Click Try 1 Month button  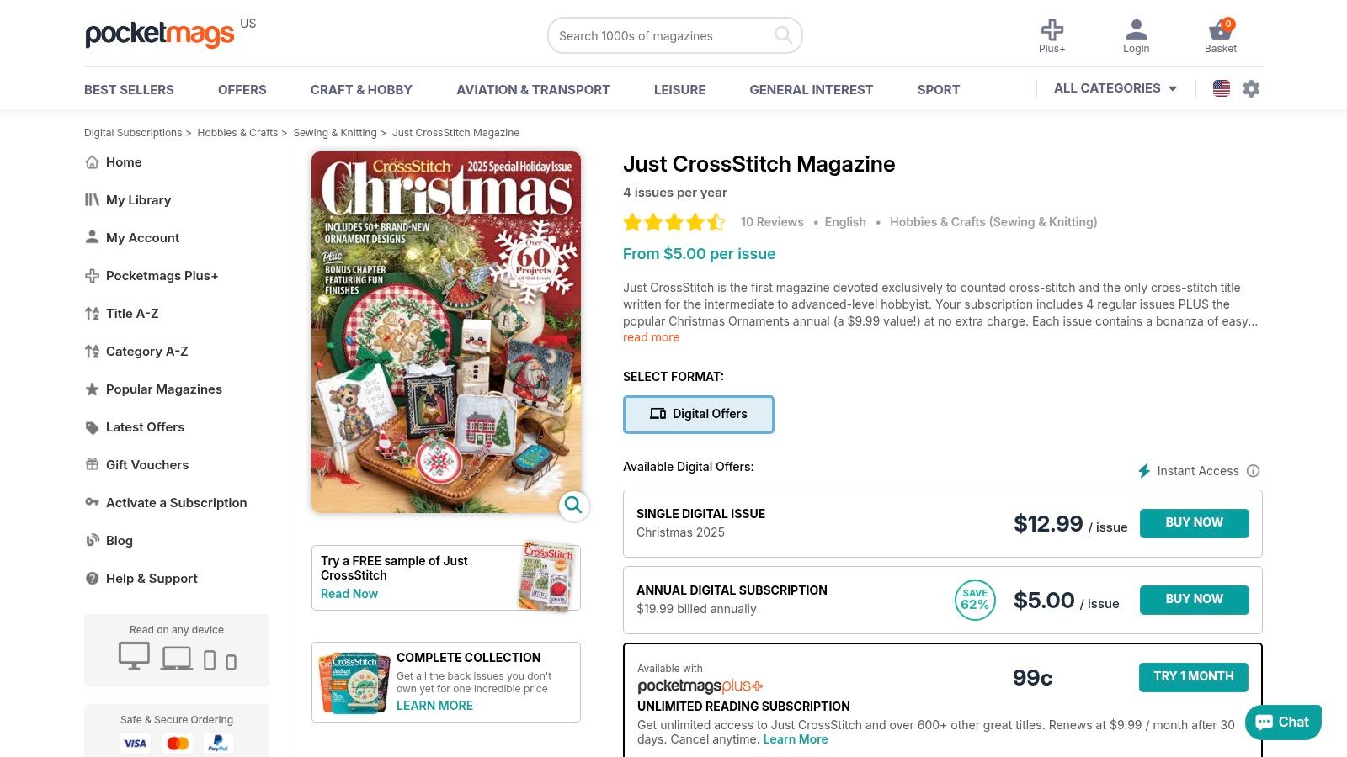point(1194,676)
